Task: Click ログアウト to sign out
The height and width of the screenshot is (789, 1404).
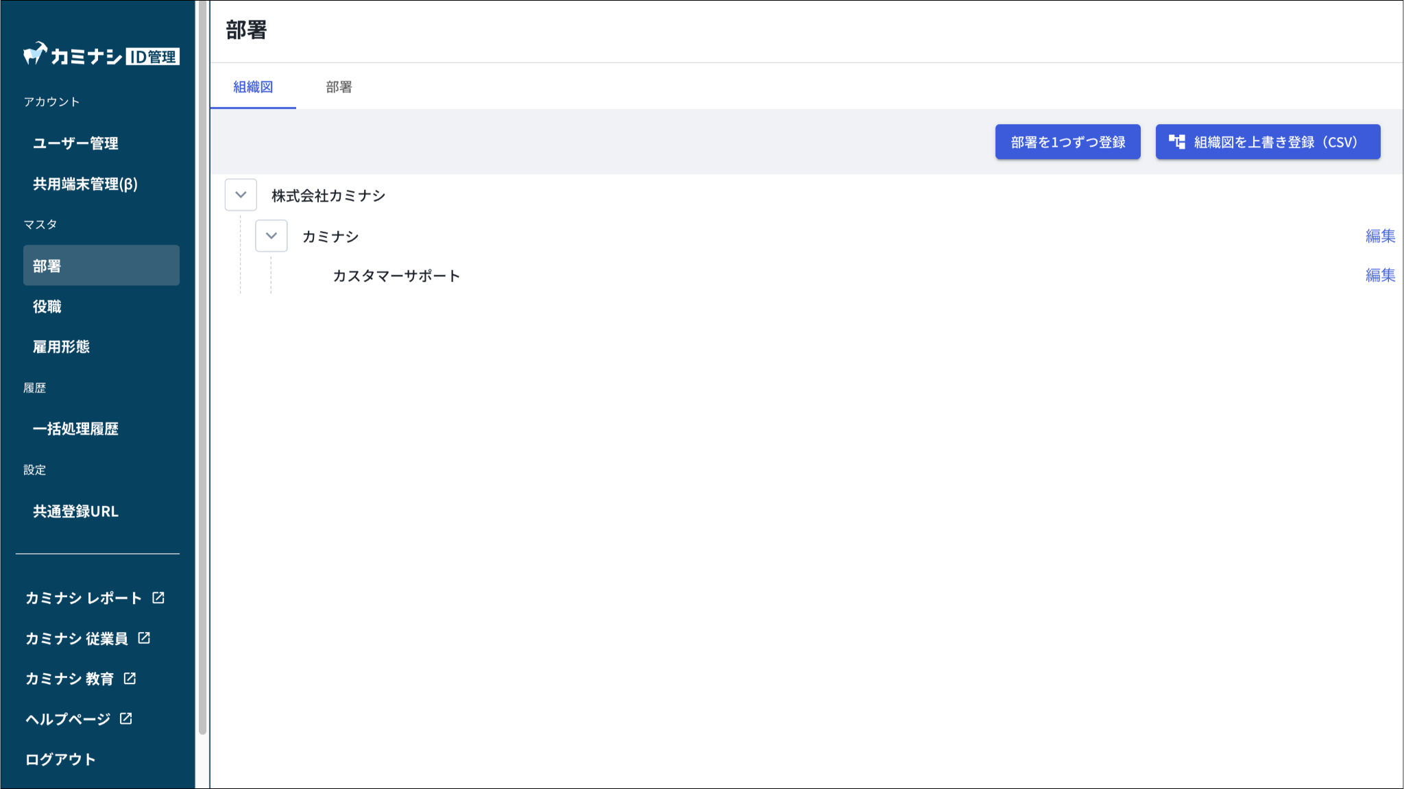Action: tap(60, 760)
